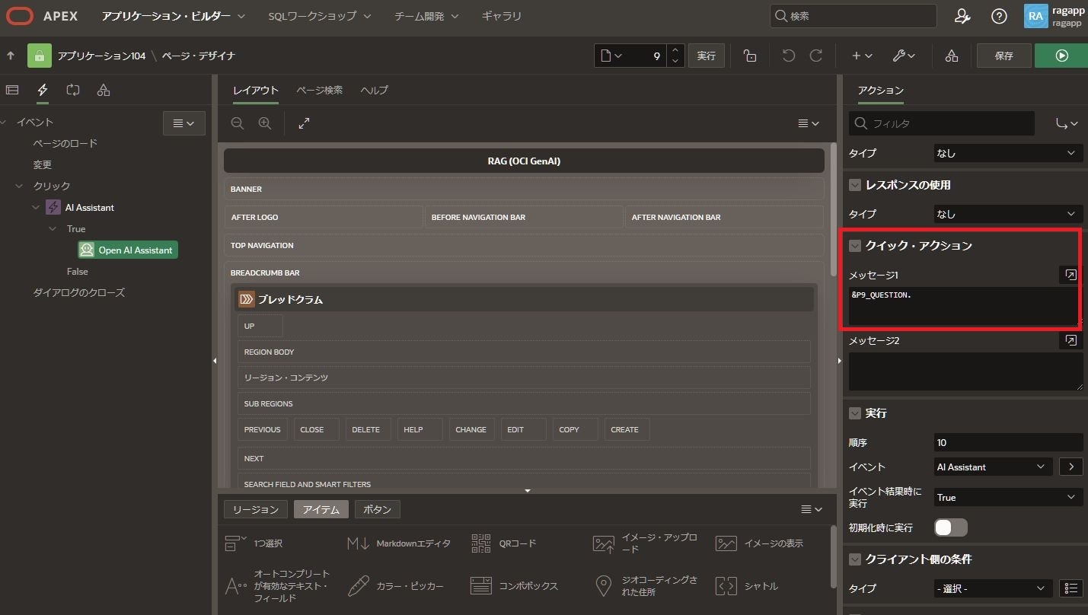The height and width of the screenshot is (615, 1088).
Task: Open the layout options menu
Action: (809, 123)
